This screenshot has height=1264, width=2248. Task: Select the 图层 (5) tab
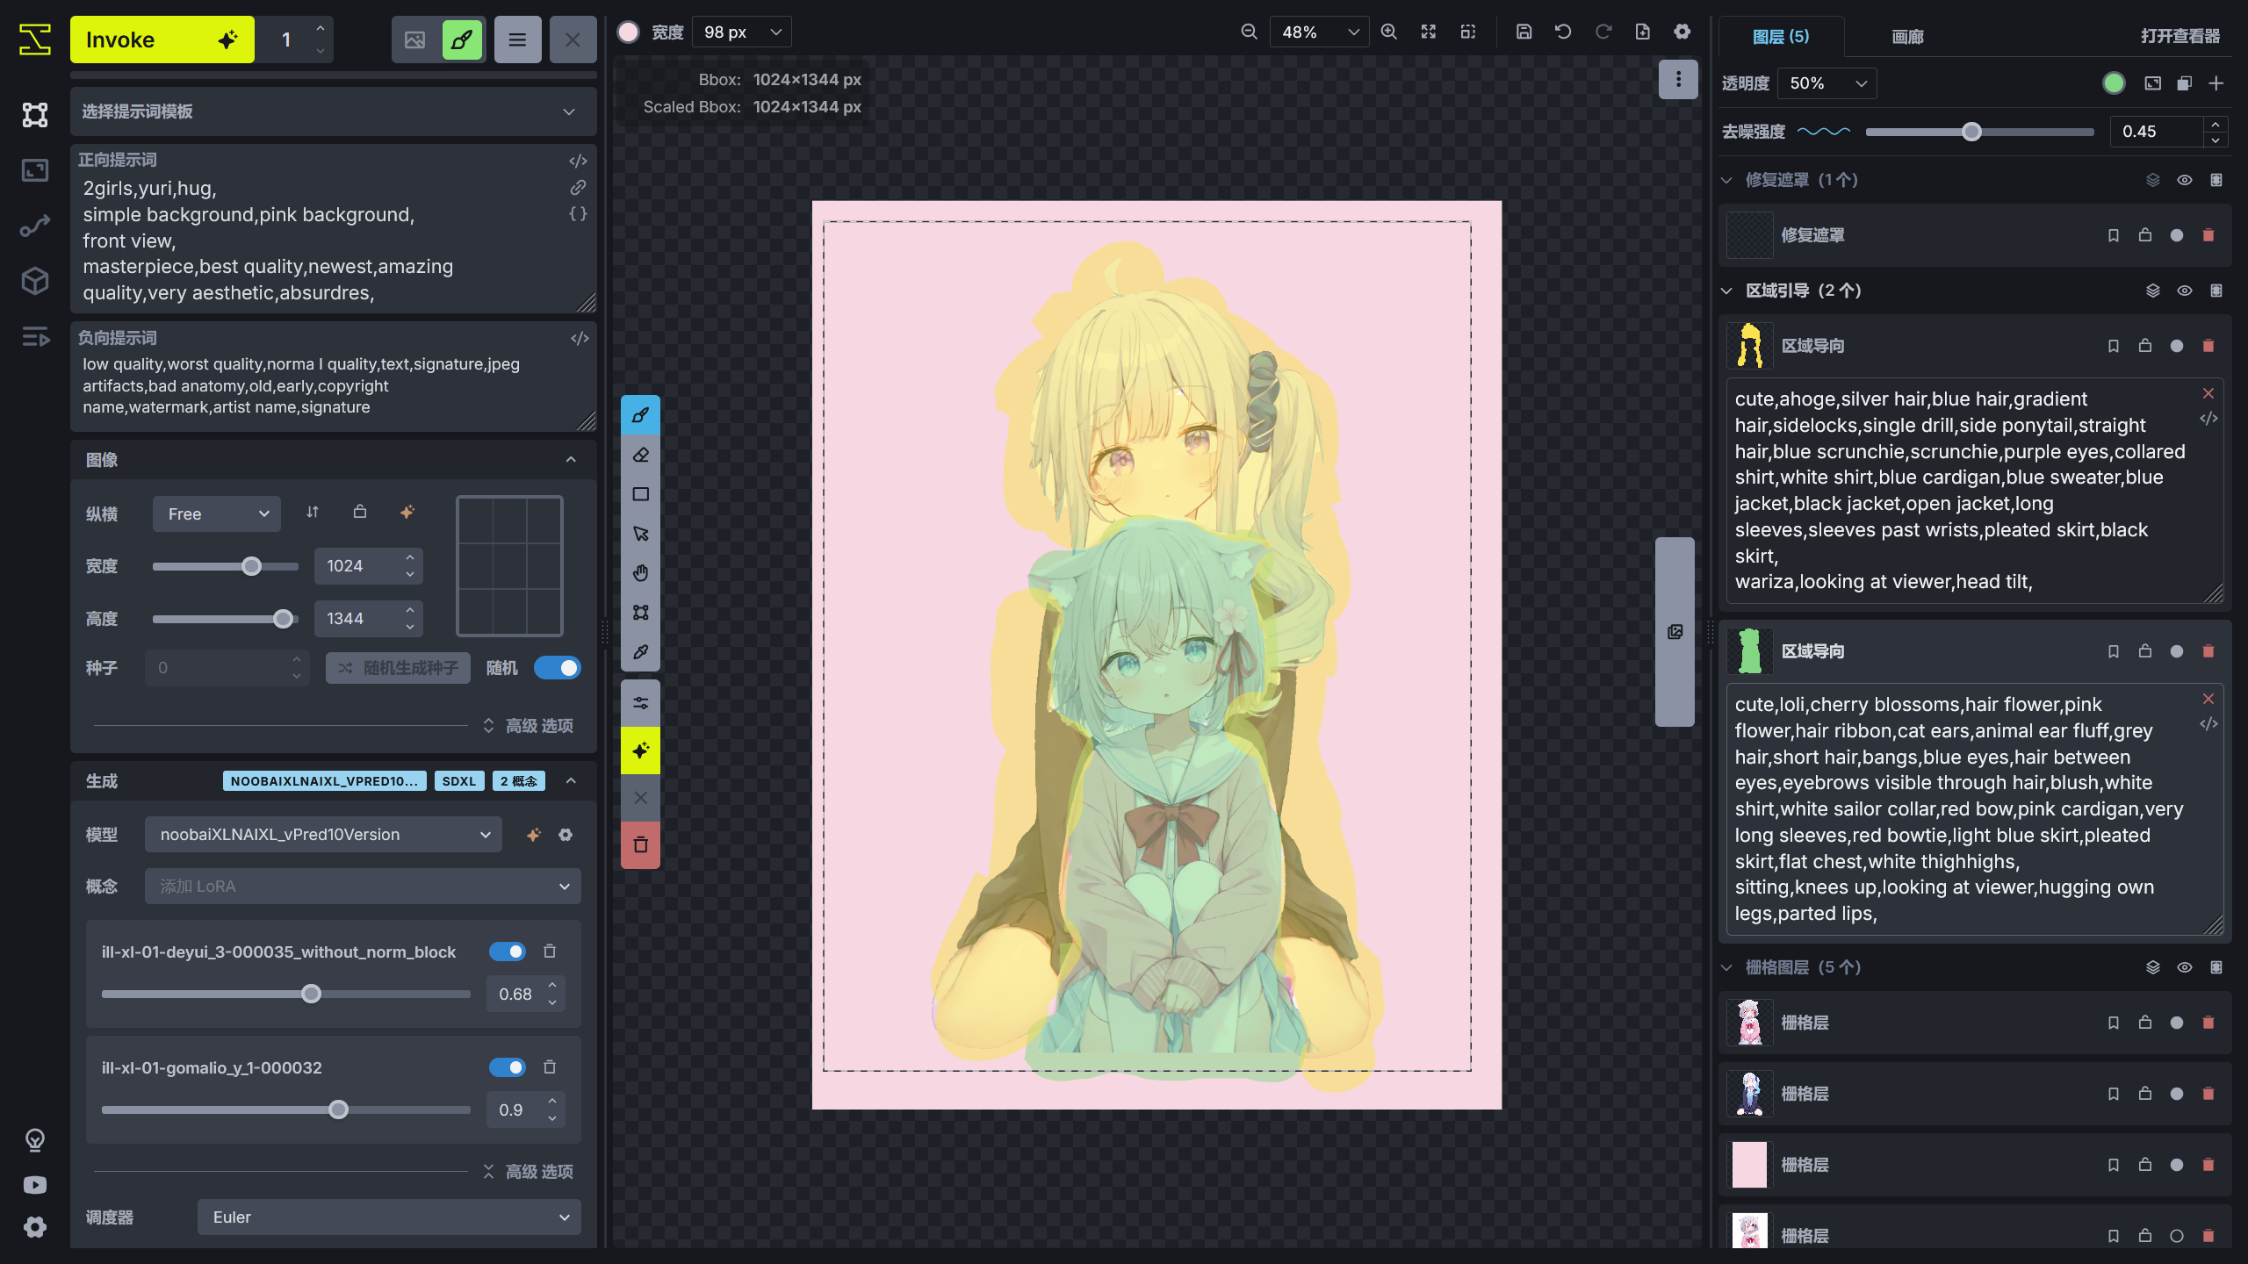tap(1782, 37)
